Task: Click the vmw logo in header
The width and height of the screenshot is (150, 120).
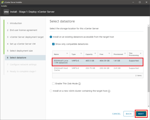Action: click(x=6, y=12)
